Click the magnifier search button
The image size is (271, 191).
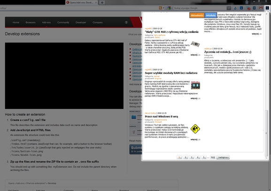tap(229, 8)
